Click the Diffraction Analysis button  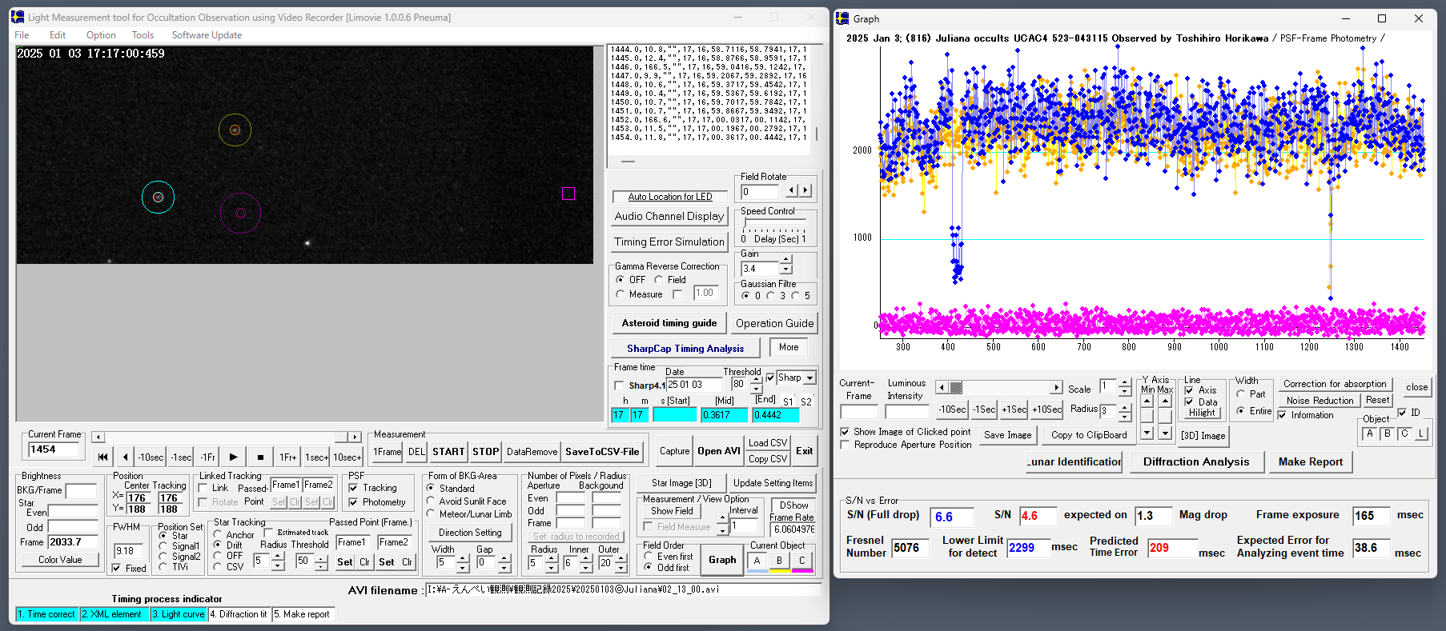pyautogui.click(x=1195, y=461)
